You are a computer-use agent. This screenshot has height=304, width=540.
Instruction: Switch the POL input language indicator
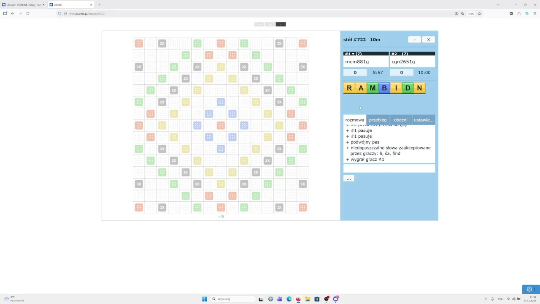coord(500,299)
